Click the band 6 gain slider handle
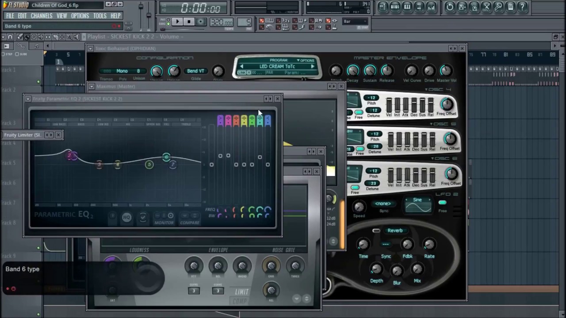Screen dimensions: 566x318 (x=260, y=157)
